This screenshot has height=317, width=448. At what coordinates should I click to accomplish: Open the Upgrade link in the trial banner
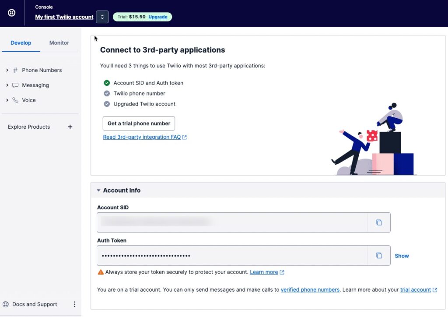(158, 17)
